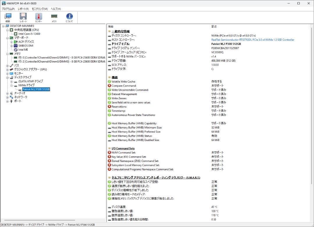The width and height of the screenshot is (314, 227).
Task: Select the Patriot M.2 P300 512GB entry
Action: [x=36, y=89]
